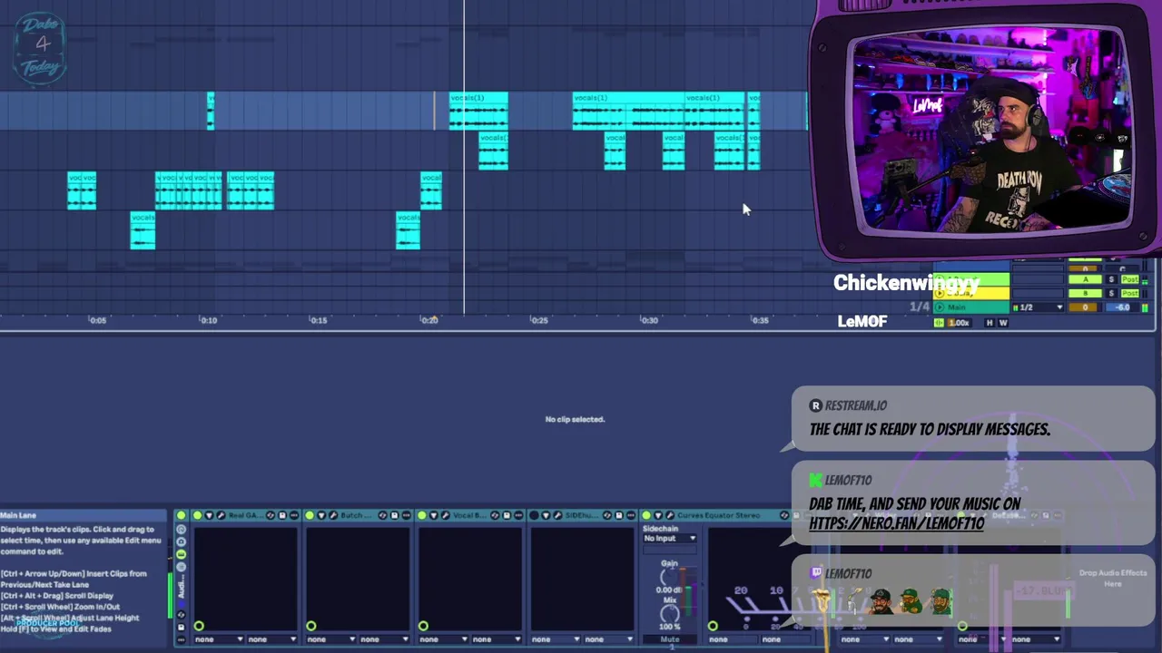1162x653 pixels.
Task: Hot-swap the Curves Equator Stereo preset
Action: pyautogui.click(x=784, y=515)
